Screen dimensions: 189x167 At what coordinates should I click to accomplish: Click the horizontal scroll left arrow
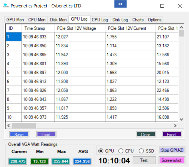[x=9, y=126]
